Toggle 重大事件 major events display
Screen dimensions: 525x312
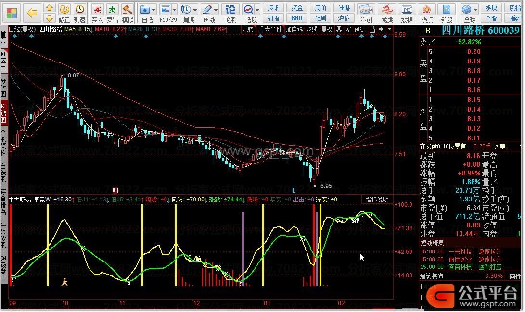270,30
